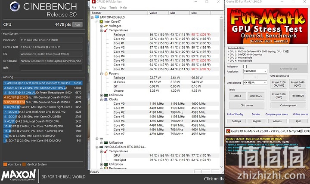Click the HWMonitor app icon in title bar
This screenshot has height=184, width=310.
pyautogui.click(x=94, y=2)
